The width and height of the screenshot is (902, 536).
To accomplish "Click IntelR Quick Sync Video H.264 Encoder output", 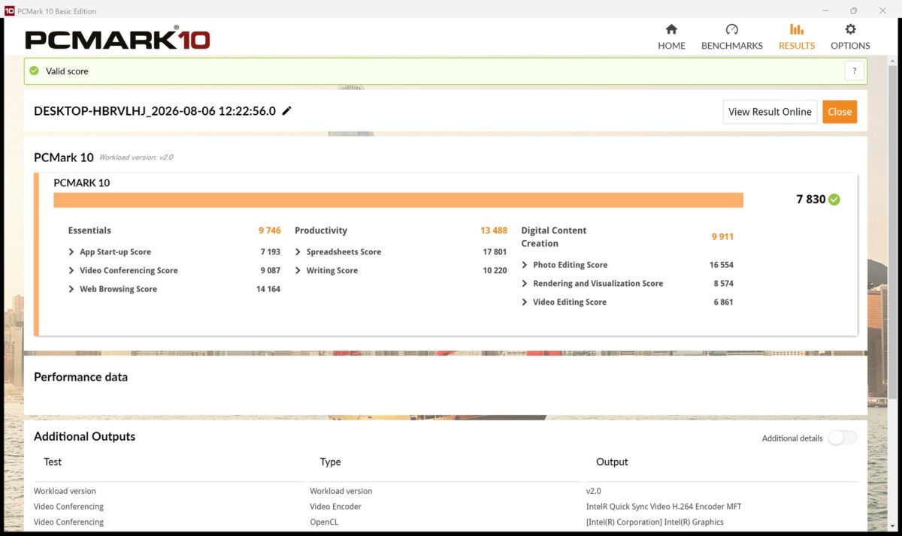I will [x=664, y=507].
